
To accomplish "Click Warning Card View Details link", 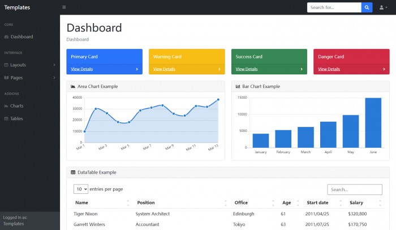I will click(x=164, y=69).
